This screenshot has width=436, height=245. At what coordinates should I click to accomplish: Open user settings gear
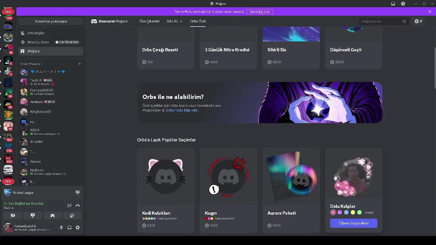pos(78,228)
